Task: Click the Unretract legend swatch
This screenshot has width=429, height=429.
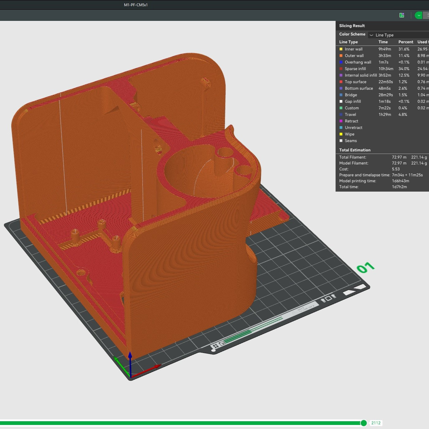Action: (341, 128)
